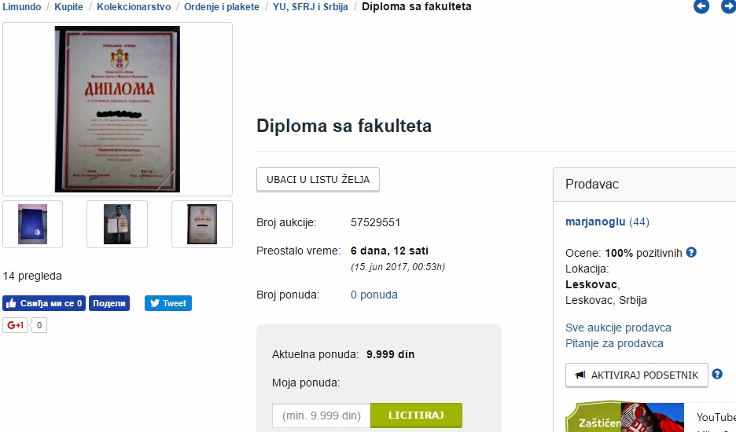This screenshot has height=432, width=736.
Task: Click help icon beside Aktiviraj podsetnik
Action: coord(717,375)
